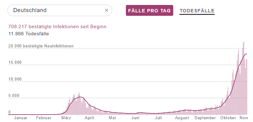
Task: Clear the Deutschland search field with X
Action: (107, 11)
